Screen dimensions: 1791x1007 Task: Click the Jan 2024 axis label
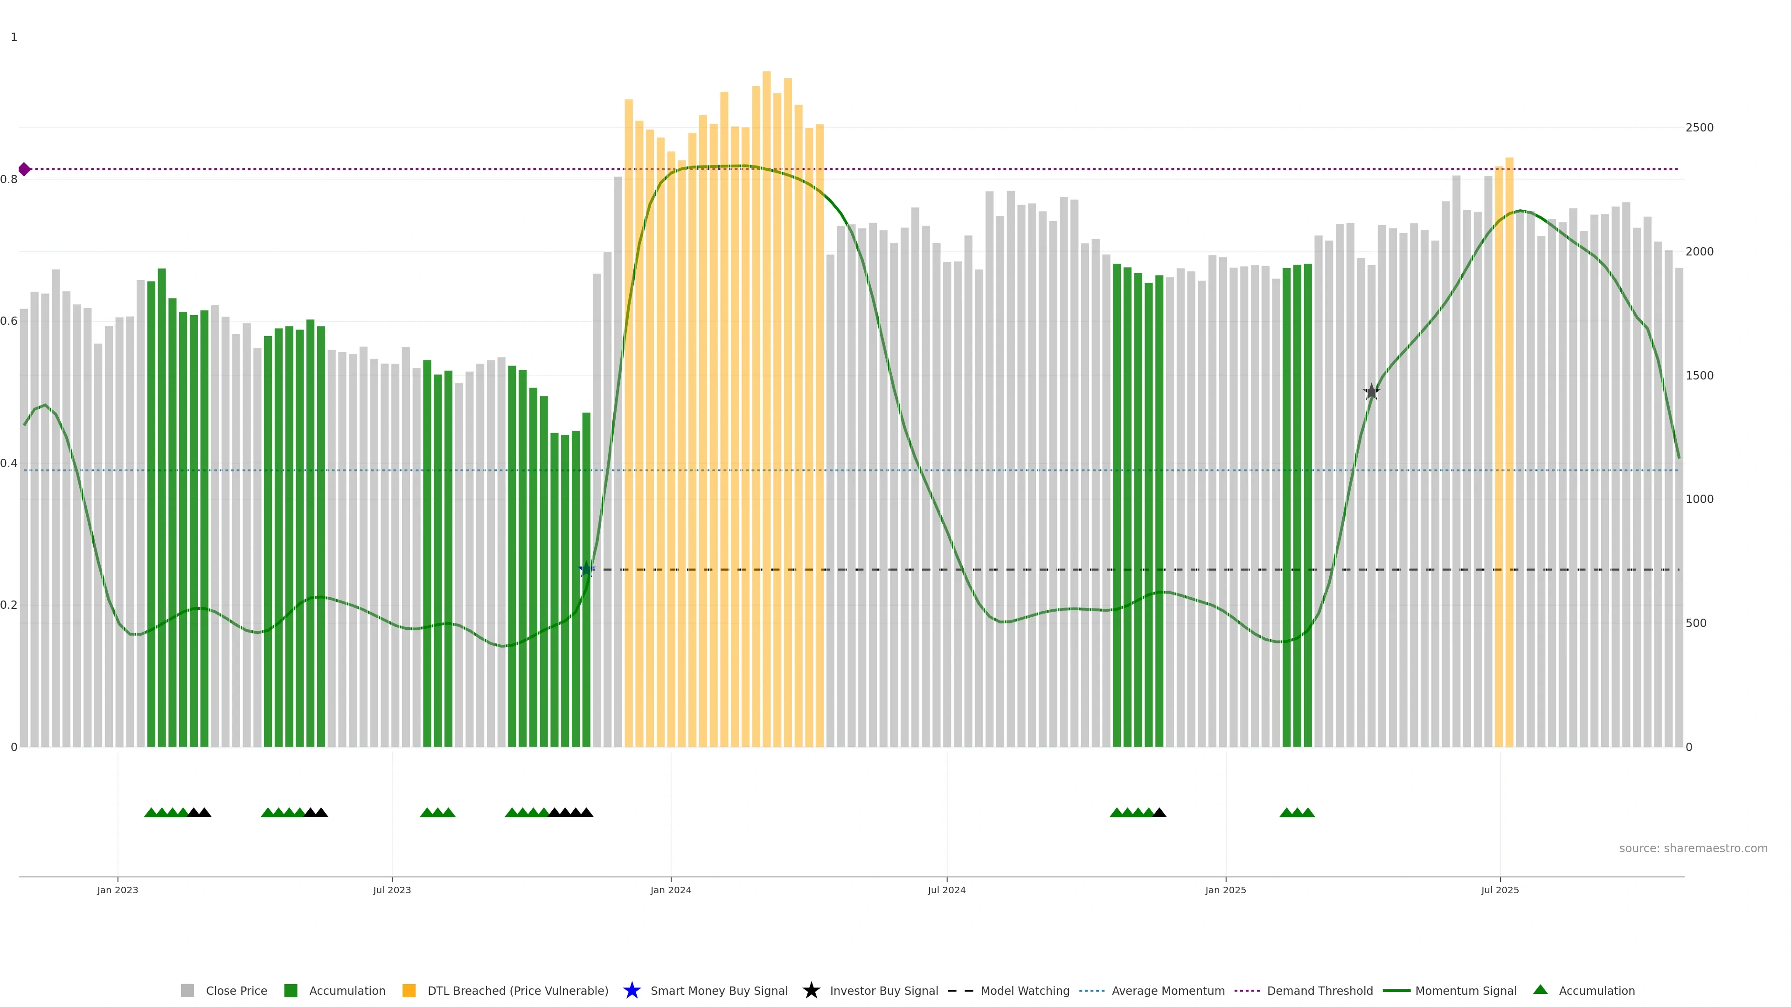pyautogui.click(x=670, y=890)
